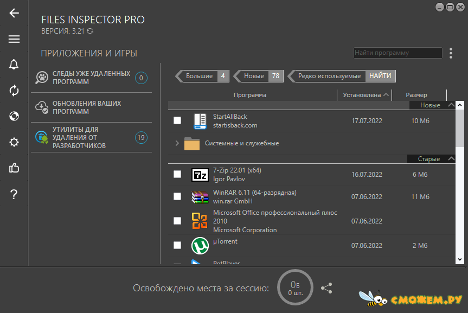Select the Microsoft Office профессиональный плюс 2010 name
The width and height of the screenshot is (468, 313).
275,217
